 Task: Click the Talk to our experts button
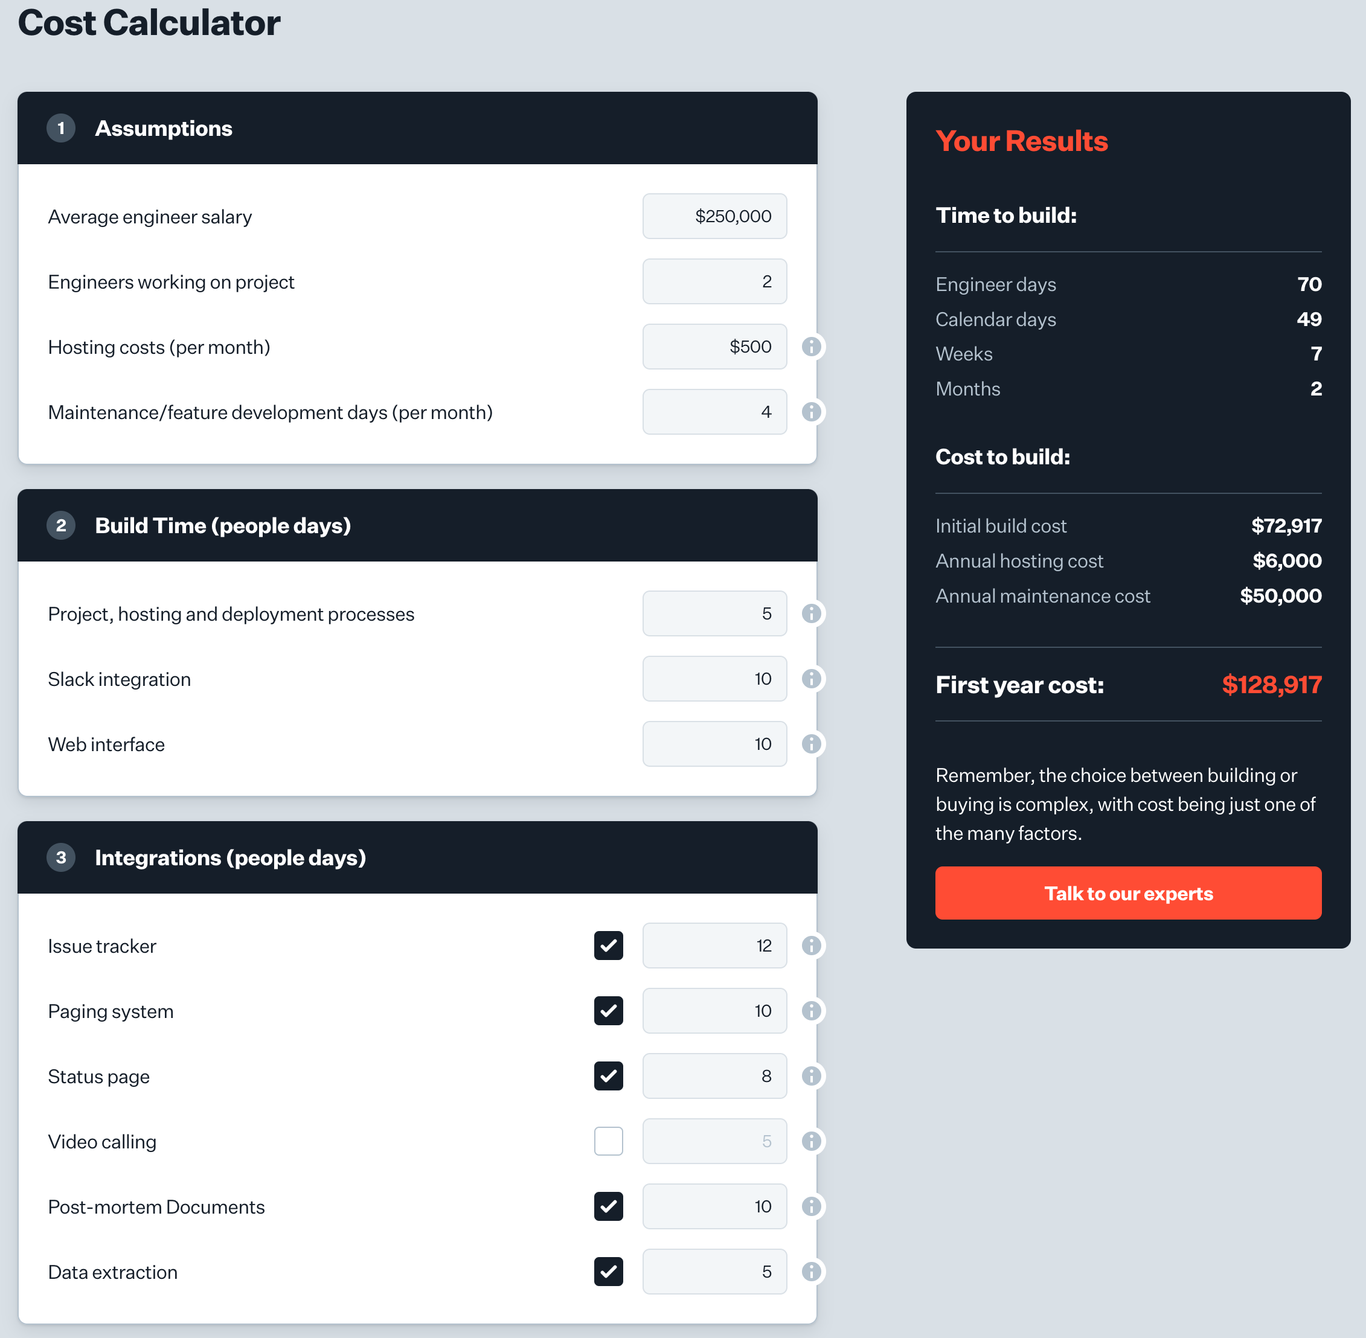coord(1128,893)
